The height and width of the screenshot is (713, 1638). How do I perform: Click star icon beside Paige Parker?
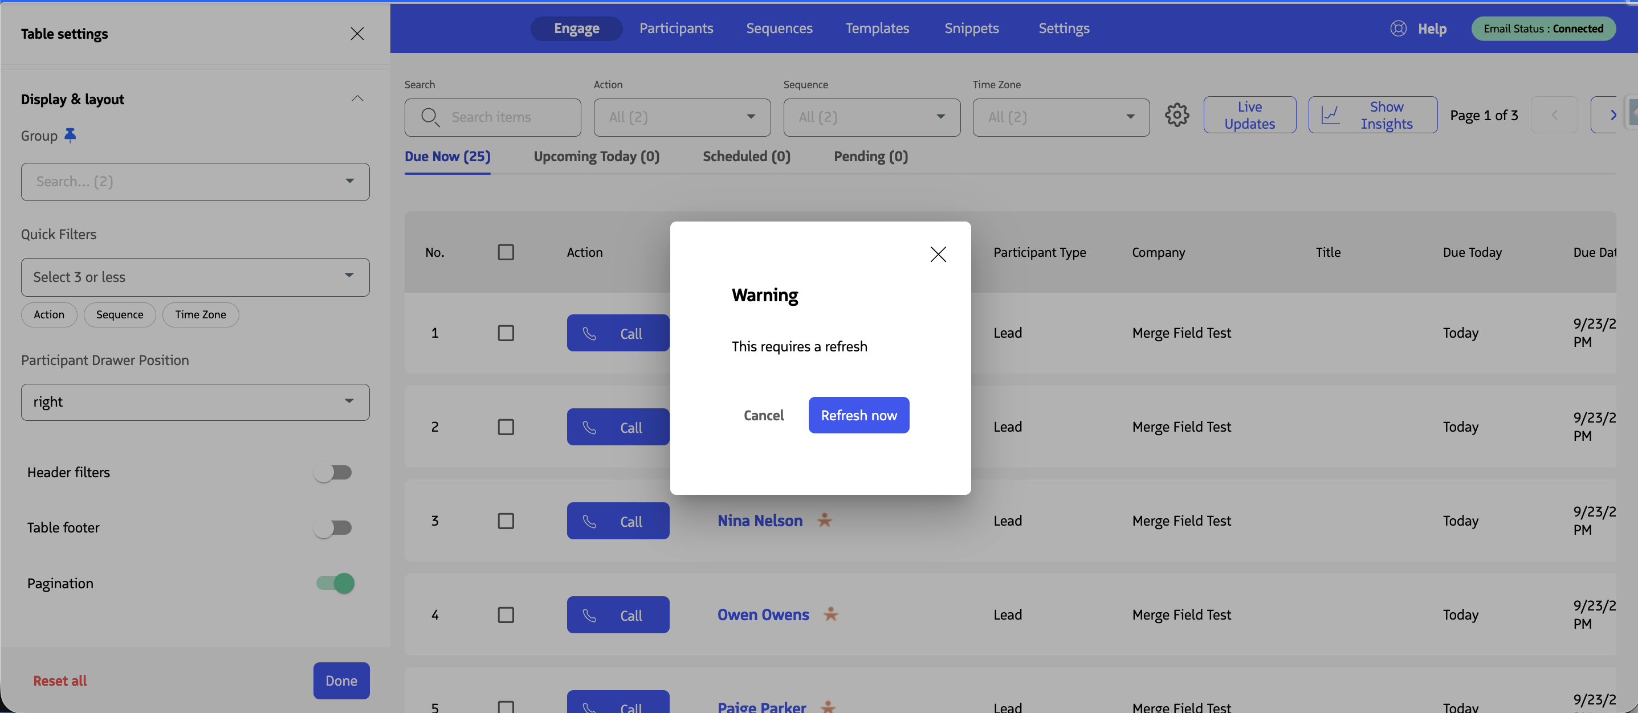pyautogui.click(x=828, y=707)
